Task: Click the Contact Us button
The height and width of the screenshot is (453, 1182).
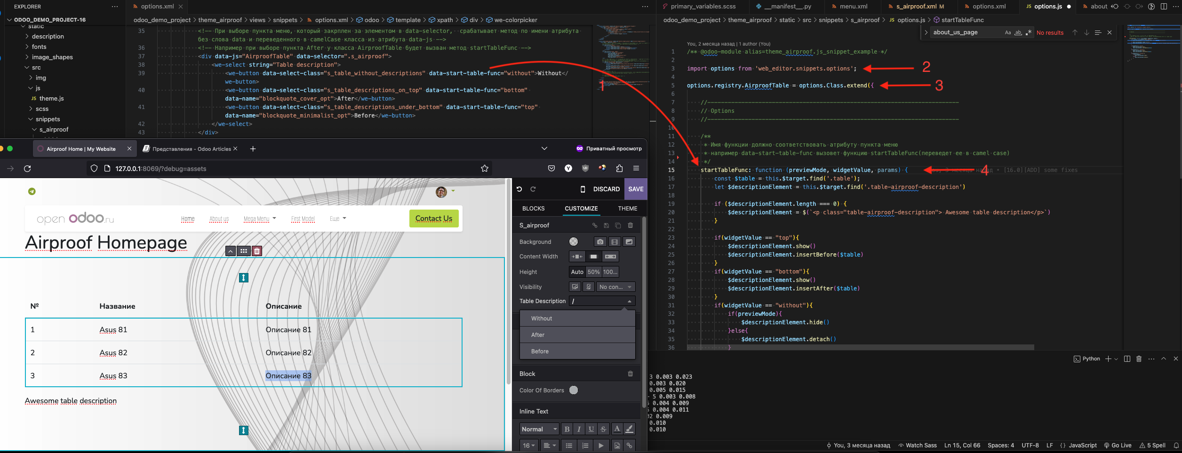Action: click(x=434, y=219)
